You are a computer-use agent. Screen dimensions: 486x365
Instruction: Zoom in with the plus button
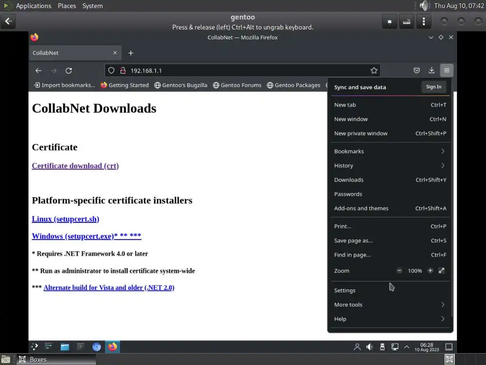430,270
